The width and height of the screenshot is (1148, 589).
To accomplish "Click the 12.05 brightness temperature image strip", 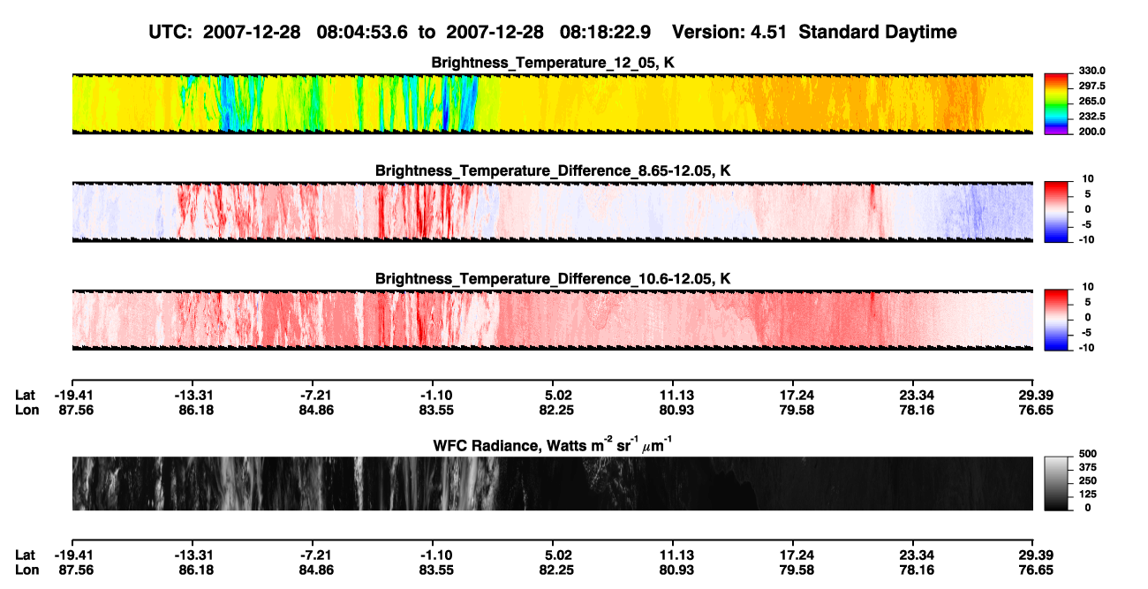I will pos(553,103).
